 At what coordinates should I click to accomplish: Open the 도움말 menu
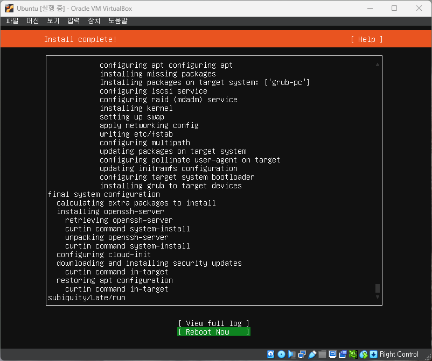pos(118,20)
